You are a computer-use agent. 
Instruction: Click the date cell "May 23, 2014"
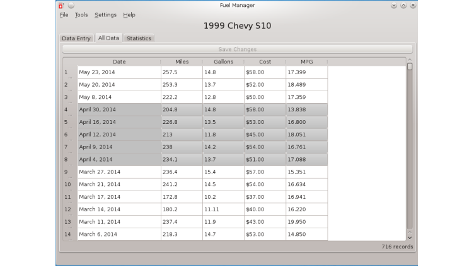point(119,72)
